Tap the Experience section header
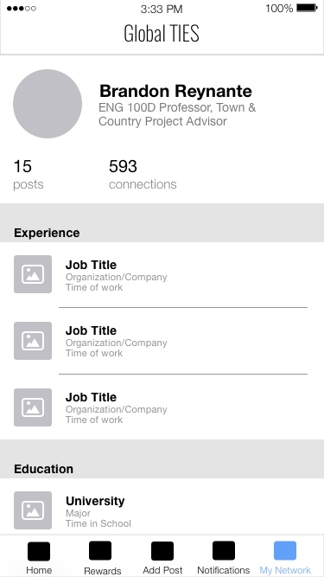This screenshot has width=324, height=577. (x=47, y=233)
